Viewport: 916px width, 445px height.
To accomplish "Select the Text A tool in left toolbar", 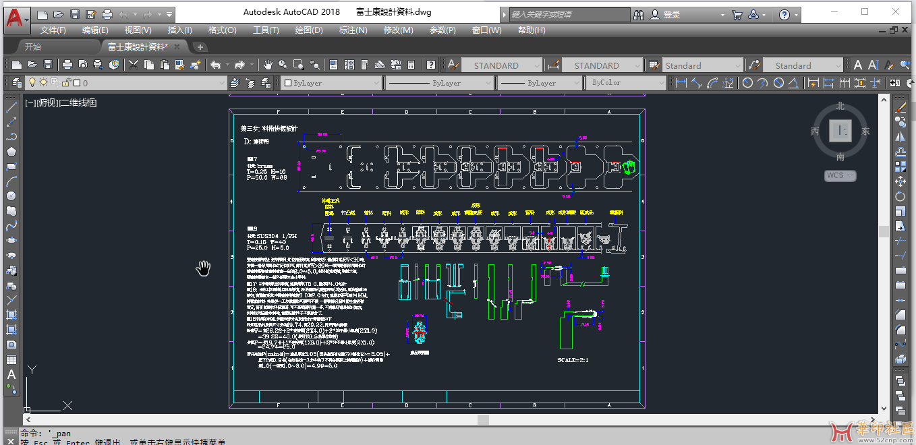I will click(11, 374).
